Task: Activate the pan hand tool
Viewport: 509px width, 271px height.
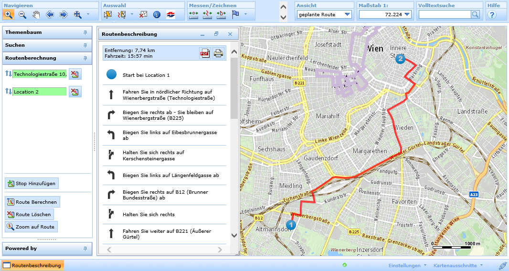Action: click(x=36, y=15)
